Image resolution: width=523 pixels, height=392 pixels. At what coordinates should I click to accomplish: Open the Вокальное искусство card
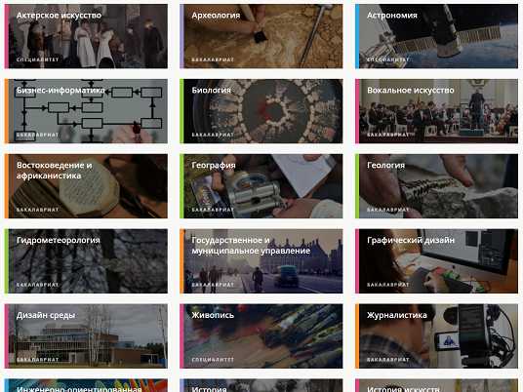pyautogui.click(x=436, y=111)
